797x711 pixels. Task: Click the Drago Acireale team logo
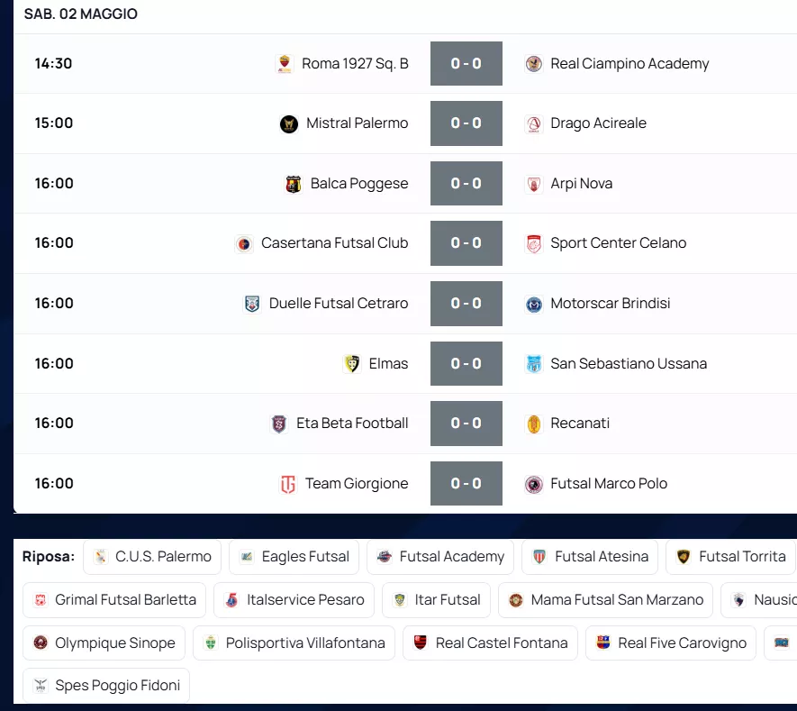tap(534, 123)
